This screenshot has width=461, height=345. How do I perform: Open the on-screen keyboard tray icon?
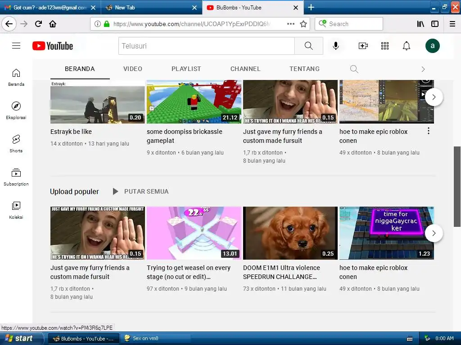(x=410, y=339)
